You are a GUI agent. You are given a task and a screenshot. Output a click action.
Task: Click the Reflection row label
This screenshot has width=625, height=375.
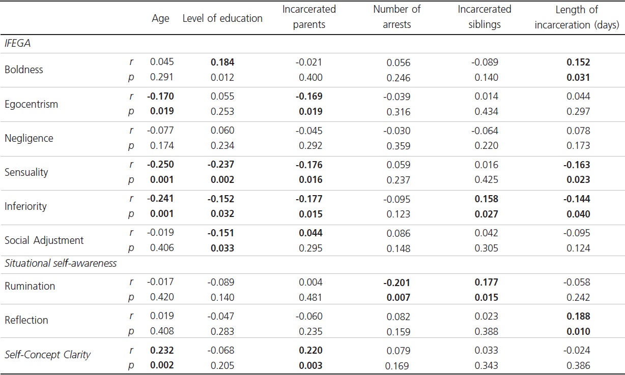26,320
